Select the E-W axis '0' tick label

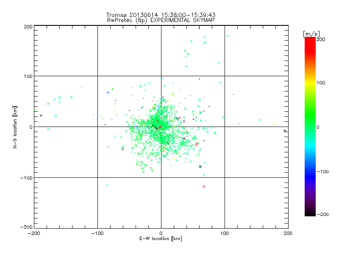161,233
